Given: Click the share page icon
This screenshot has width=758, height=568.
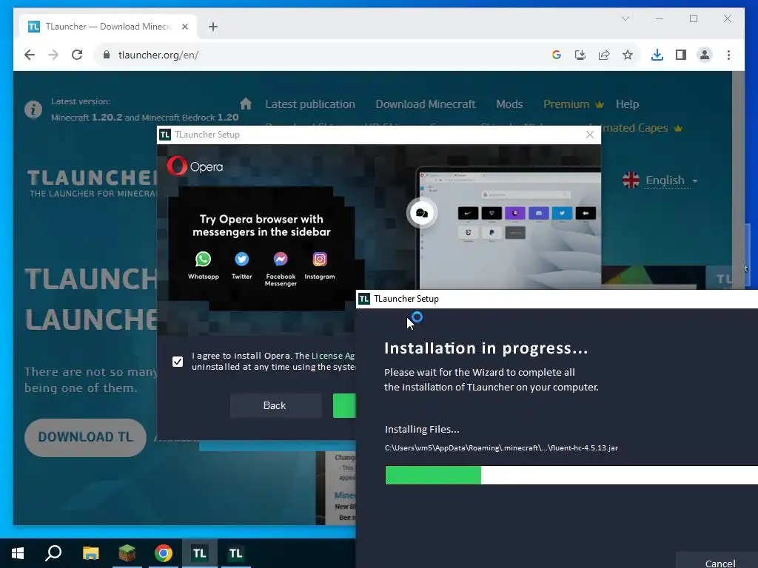Looking at the screenshot, I should (604, 55).
